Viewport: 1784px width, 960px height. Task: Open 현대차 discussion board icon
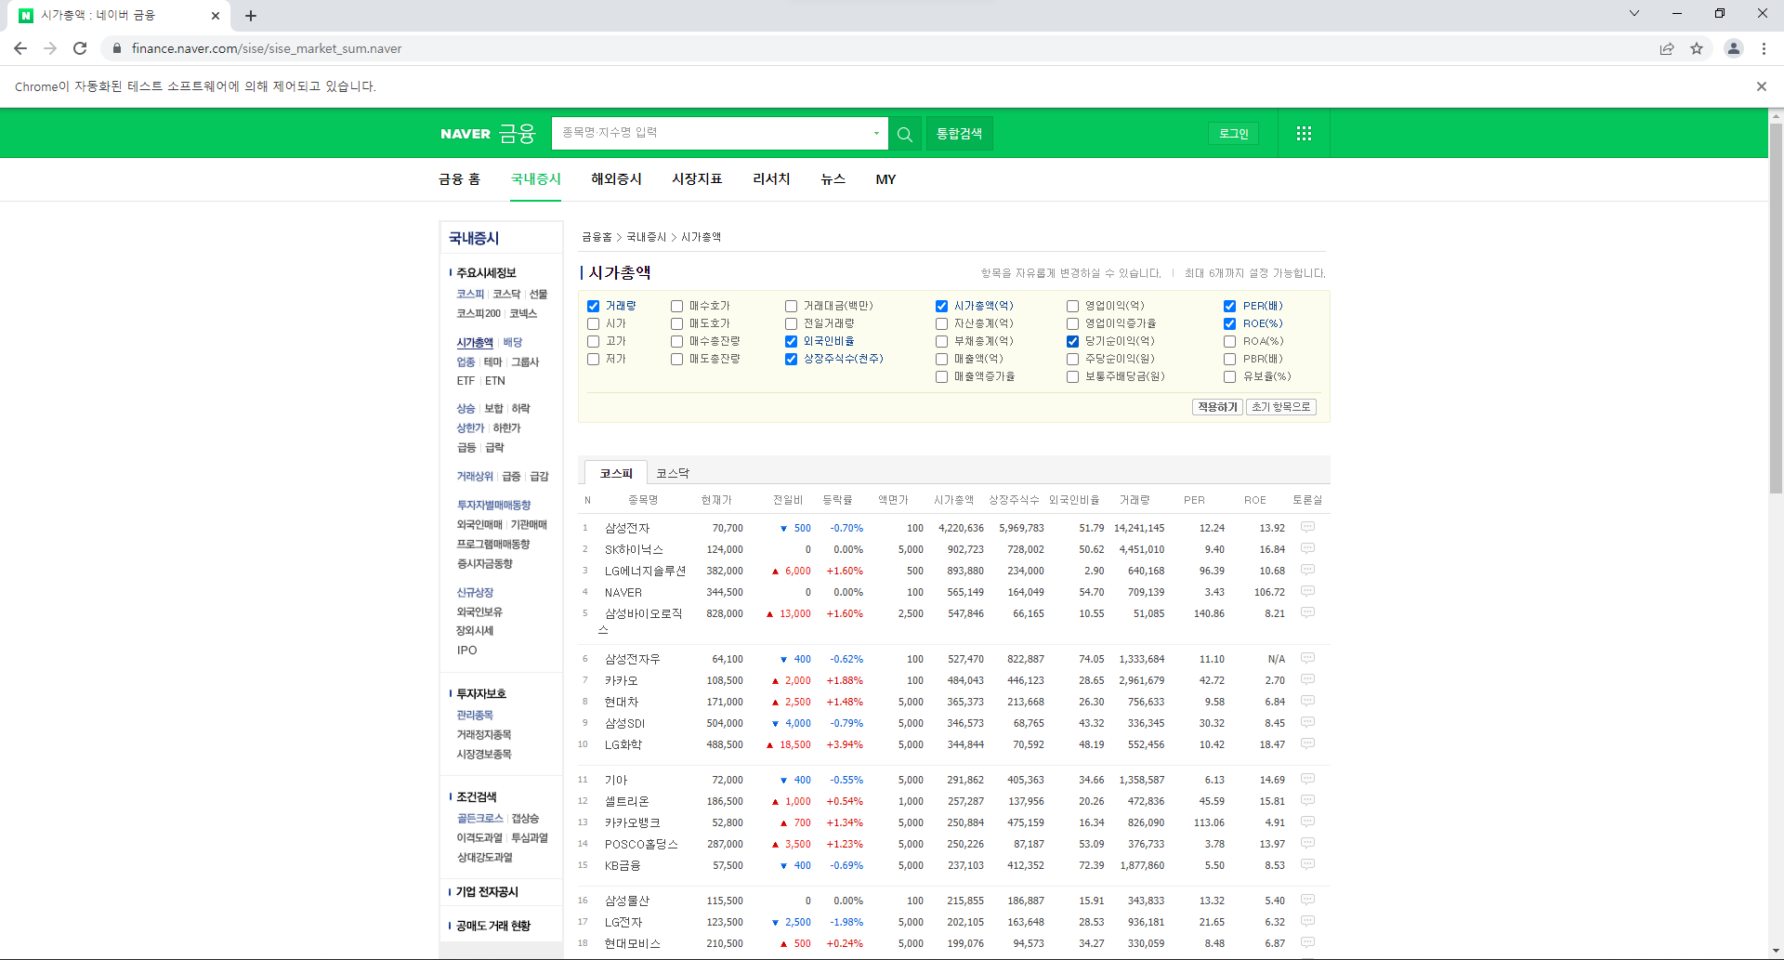[x=1307, y=701]
